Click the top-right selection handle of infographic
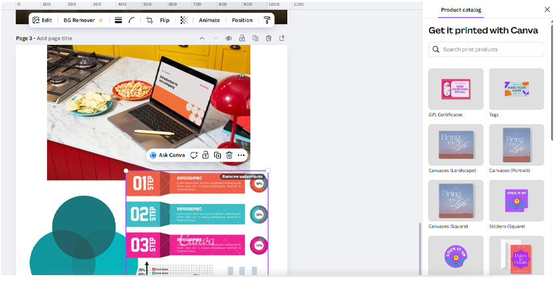This screenshot has width=555, height=281. (268, 171)
